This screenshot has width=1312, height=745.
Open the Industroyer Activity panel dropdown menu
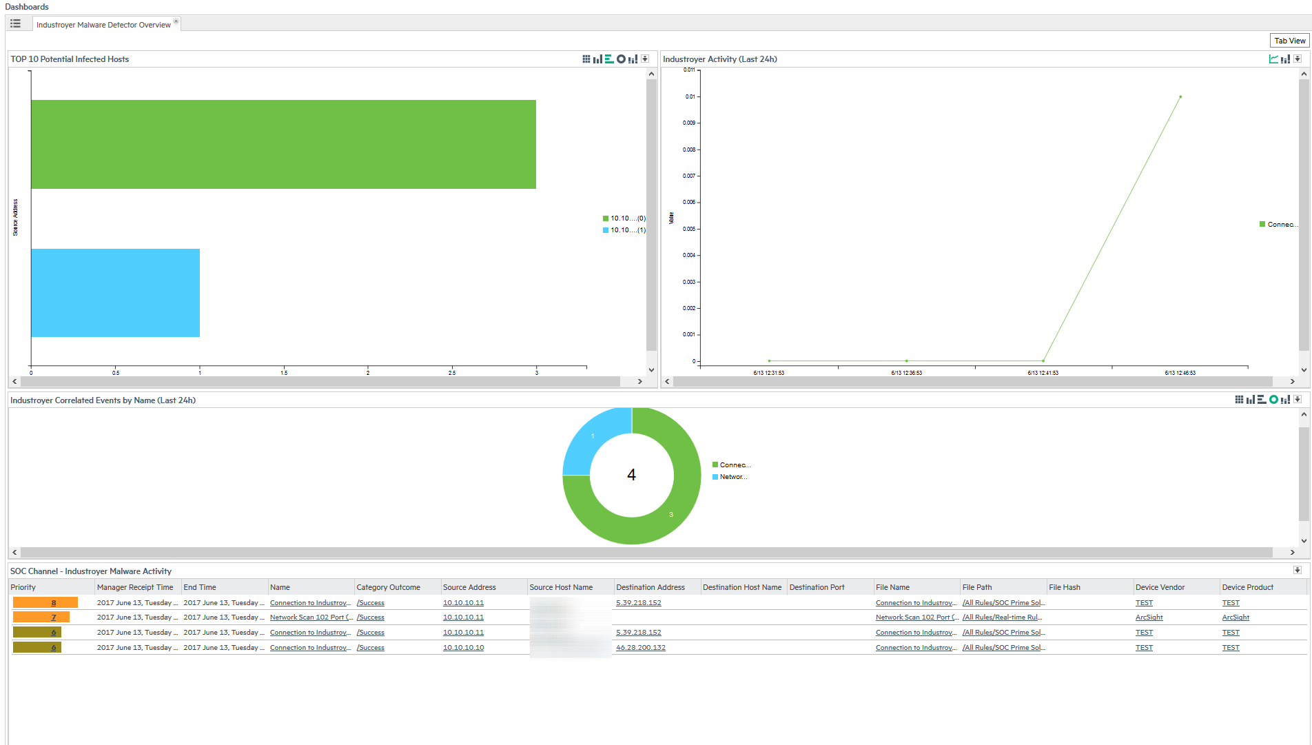(1298, 59)
